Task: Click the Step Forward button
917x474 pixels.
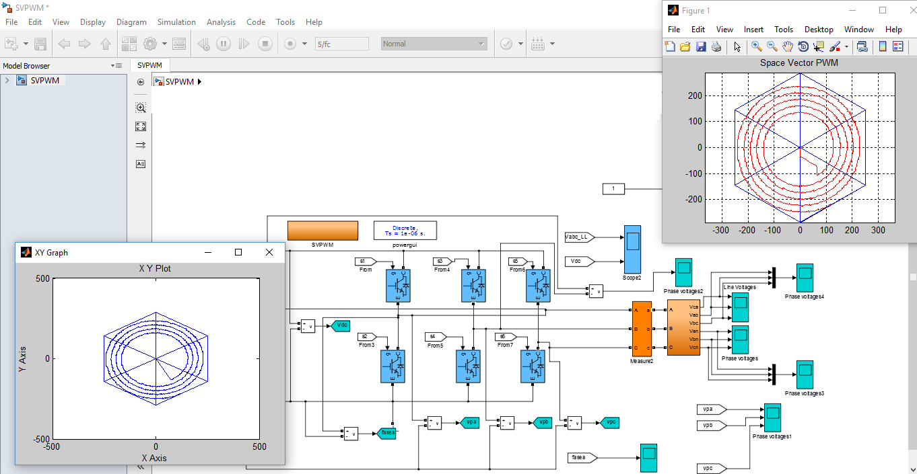Action: pyautogui.click(x=244, y=44)
